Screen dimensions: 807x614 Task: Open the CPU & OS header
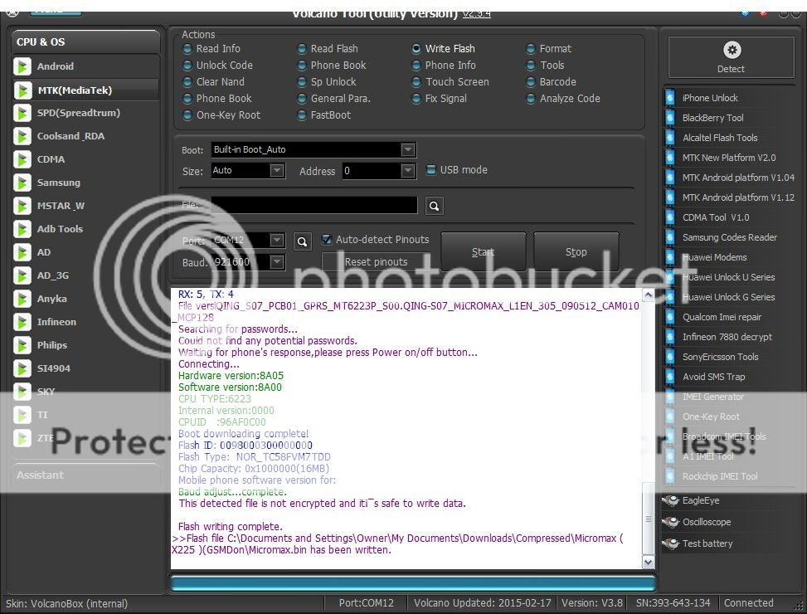[85, 42]
